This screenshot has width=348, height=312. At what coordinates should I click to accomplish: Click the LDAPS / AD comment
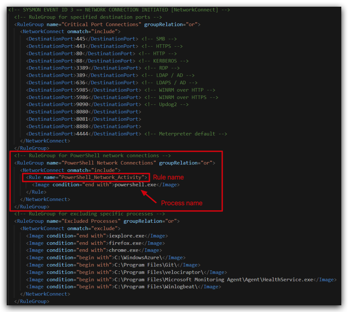[169, 83]
